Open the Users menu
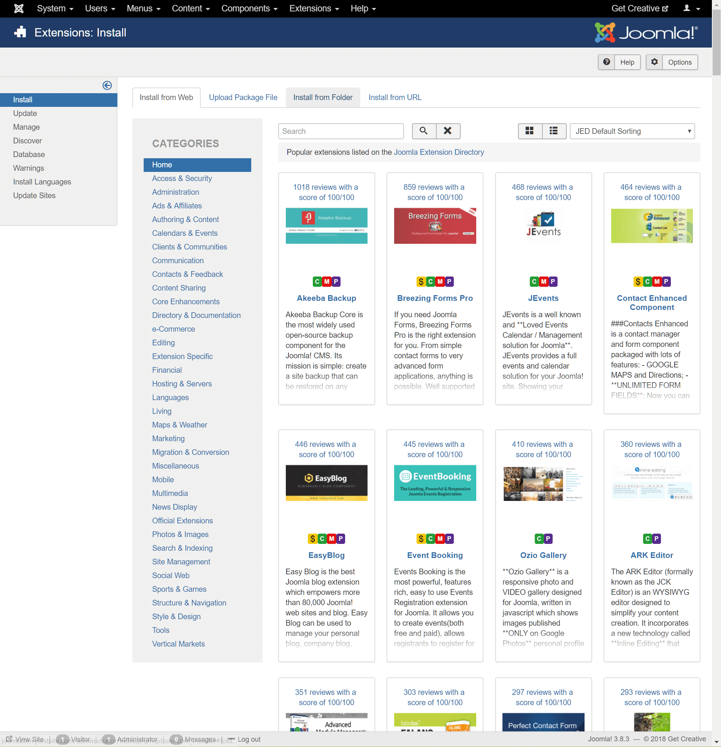This screenshot has height=747, width=721. (x=100, y=8)
